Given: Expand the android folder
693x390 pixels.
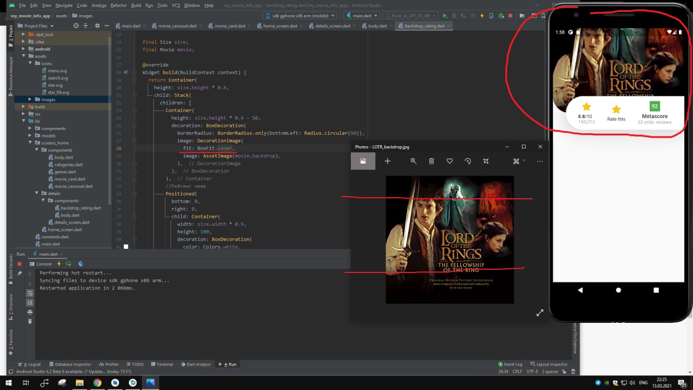Looking at the screenshot, I should click(24, 49).
